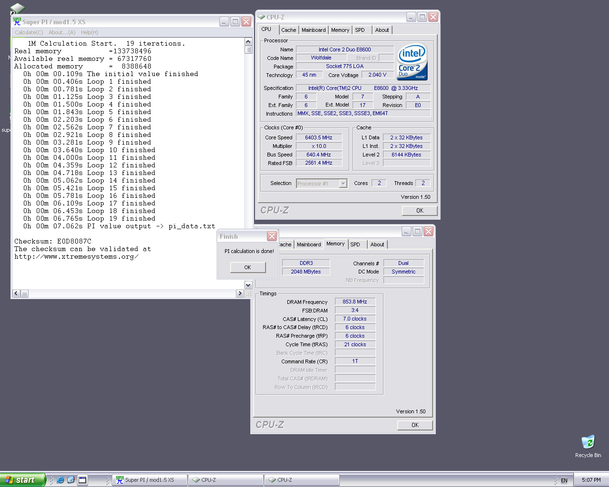This screenshot has height=487, width=609.
Task: Click the second CPU-Z taskbar button
Action: click(x=302, y=480)
